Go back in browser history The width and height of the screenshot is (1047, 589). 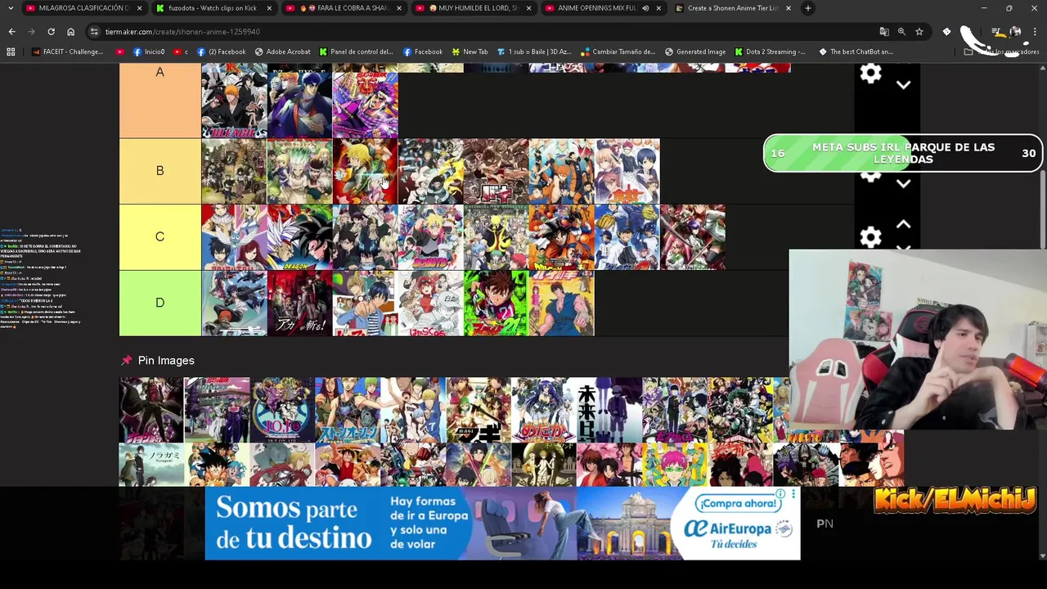point(11,31)
